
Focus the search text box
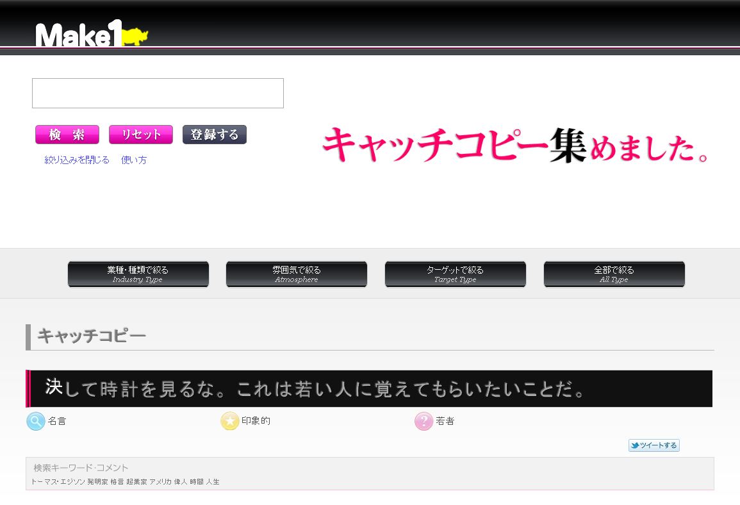158,94
